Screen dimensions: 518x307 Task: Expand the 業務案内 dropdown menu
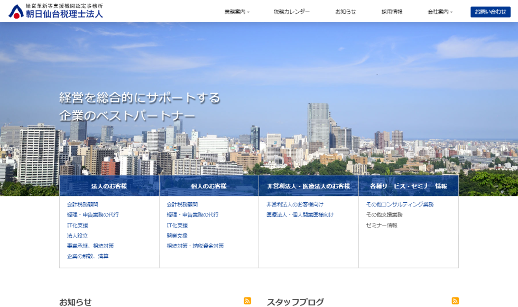click(x=237, y=12)
